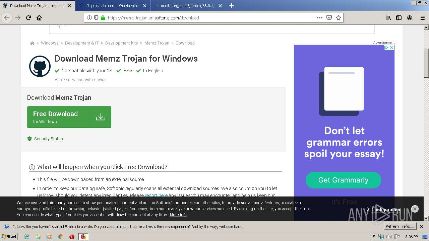Close the Grammarly advertisement X icon
429x241 pixels.
coord(391,48)
